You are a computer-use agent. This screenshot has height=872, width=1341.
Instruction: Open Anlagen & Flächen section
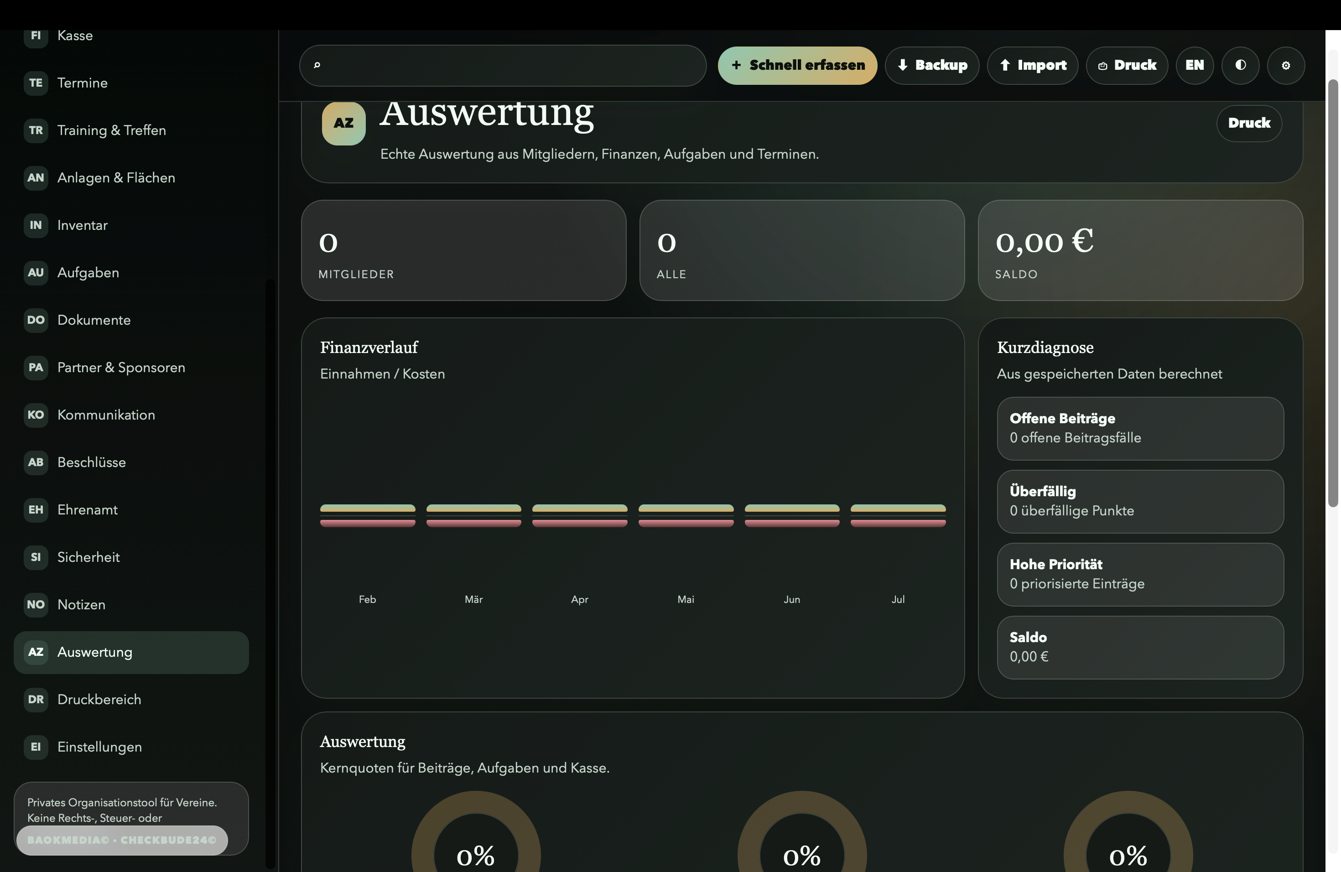(x=131, y=177)
